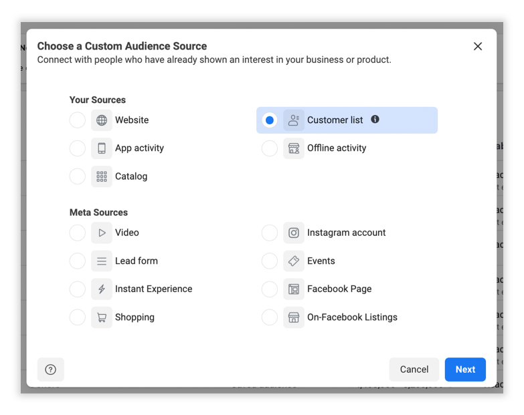Close the Custom Audience Source dialog
This screenshot has height=415, width=524.
478,46
